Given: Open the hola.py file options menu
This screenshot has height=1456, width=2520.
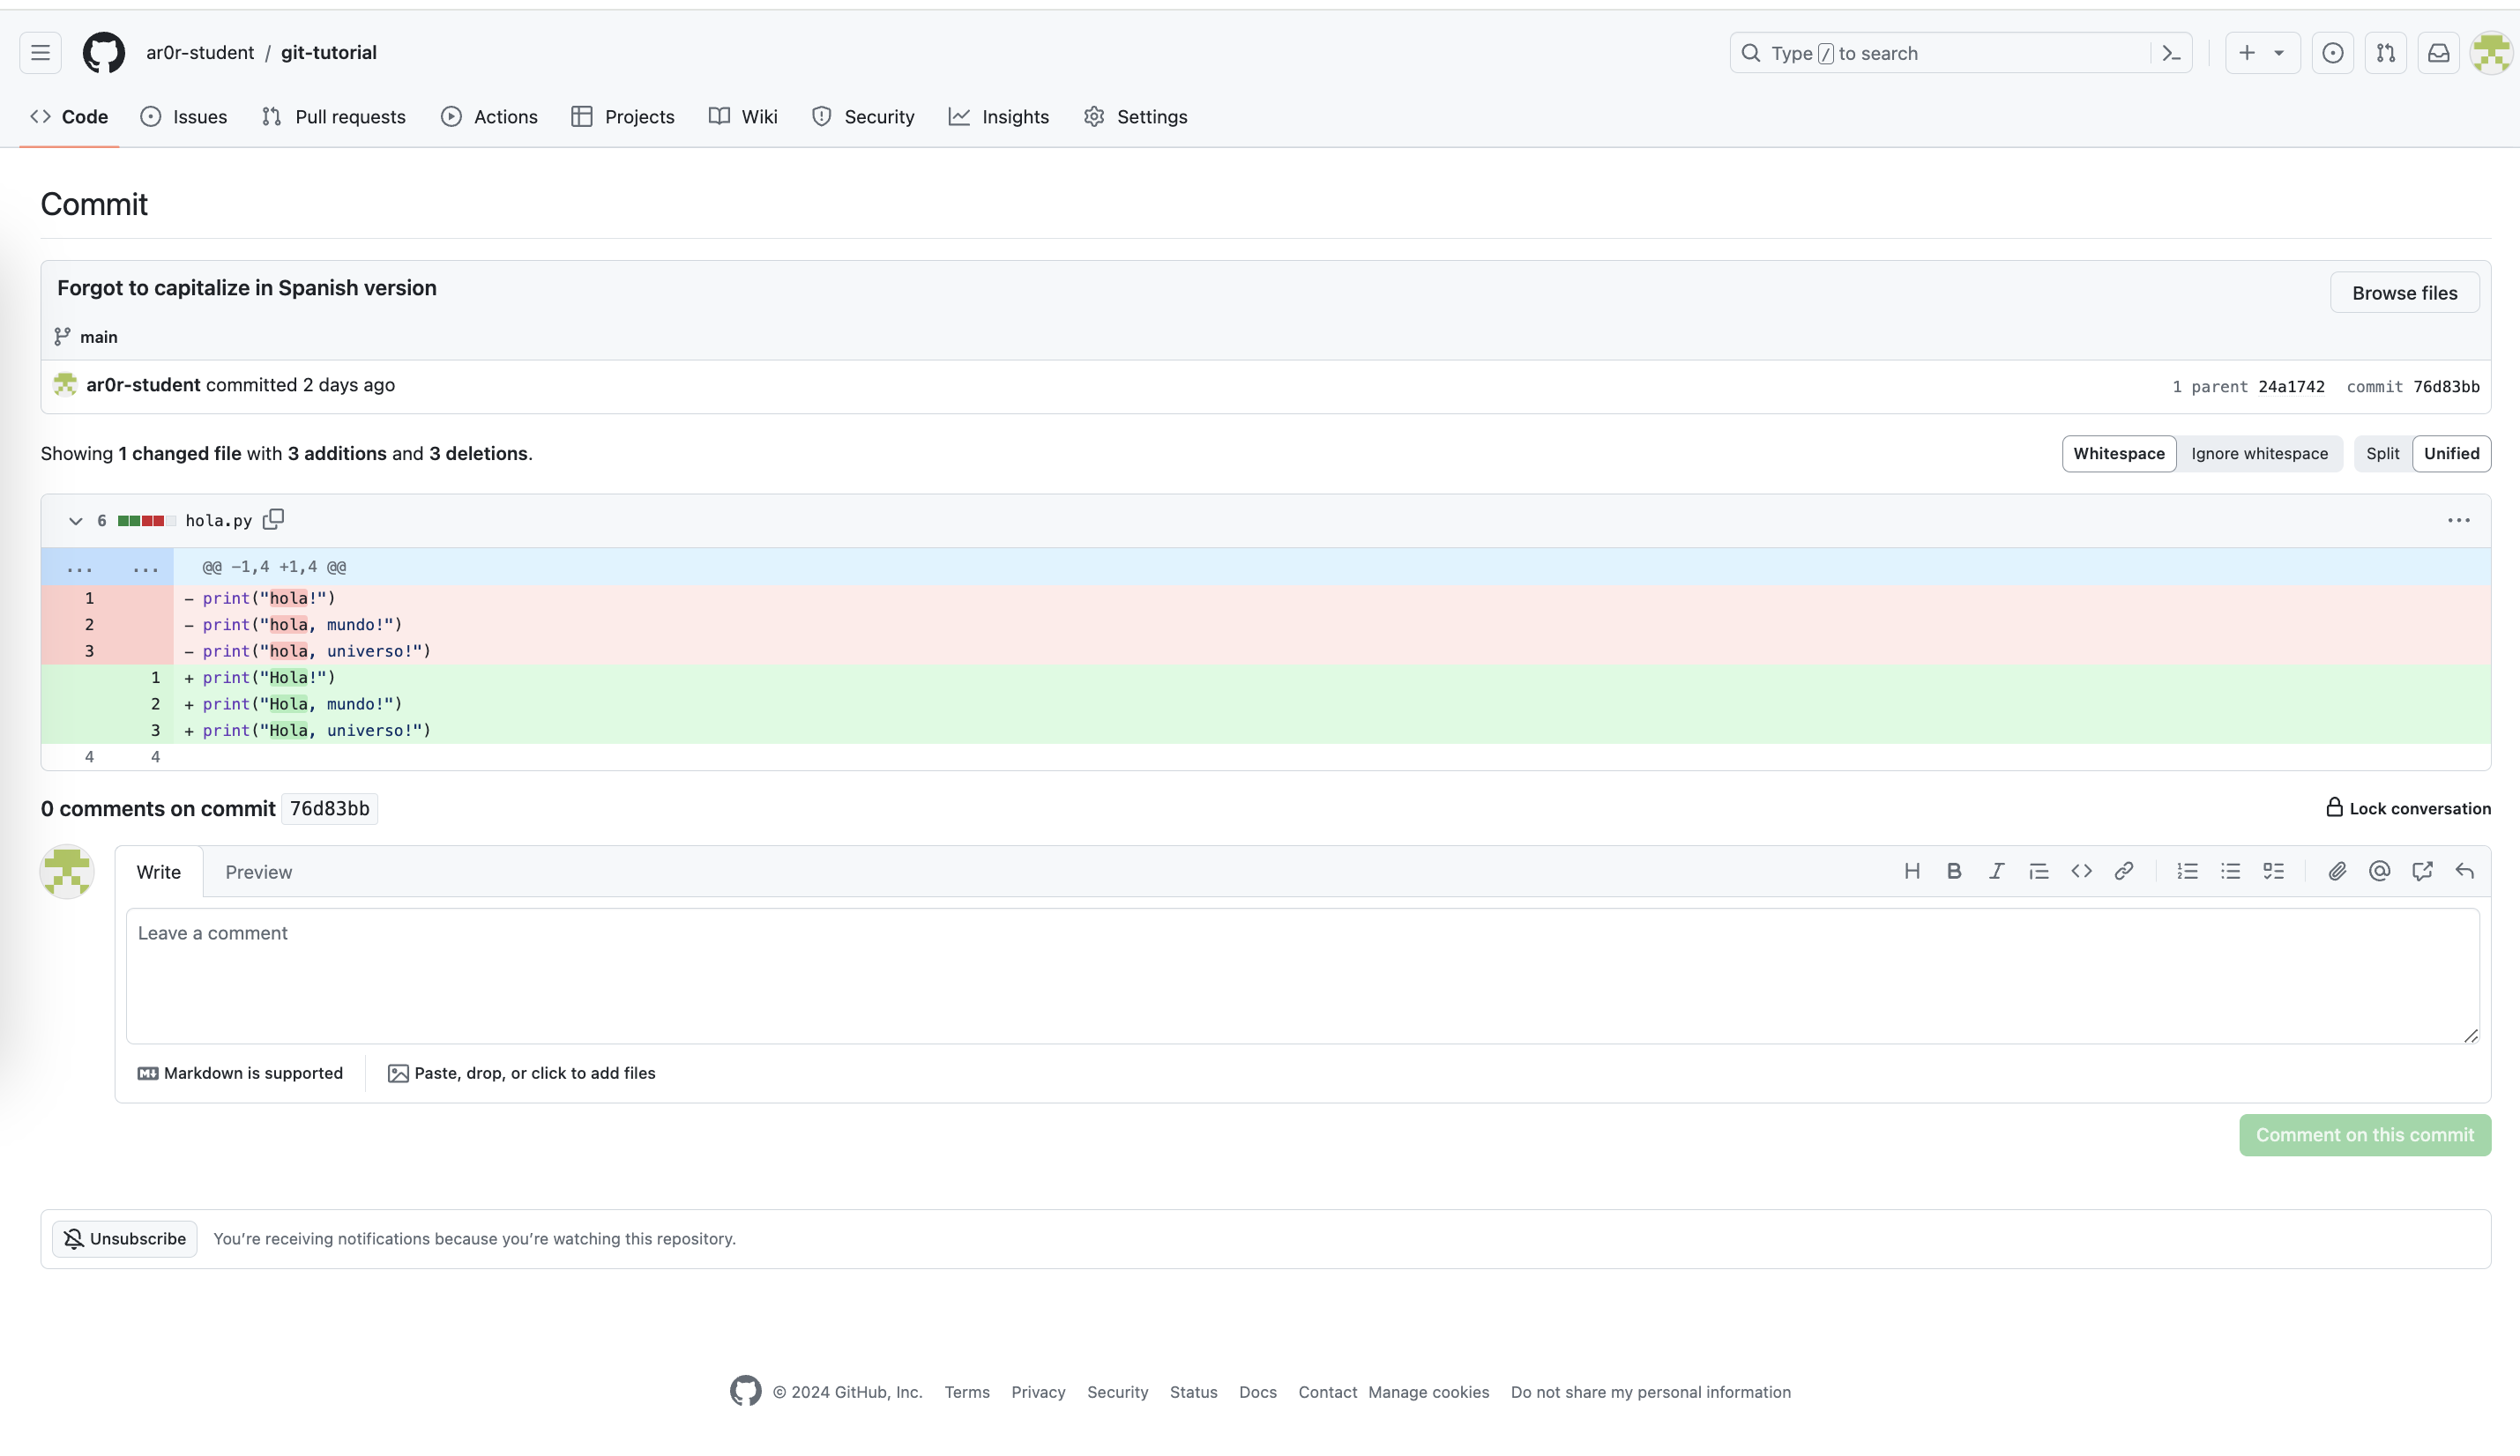Looking at the screenshot, I should click(x=2458, y=520).
